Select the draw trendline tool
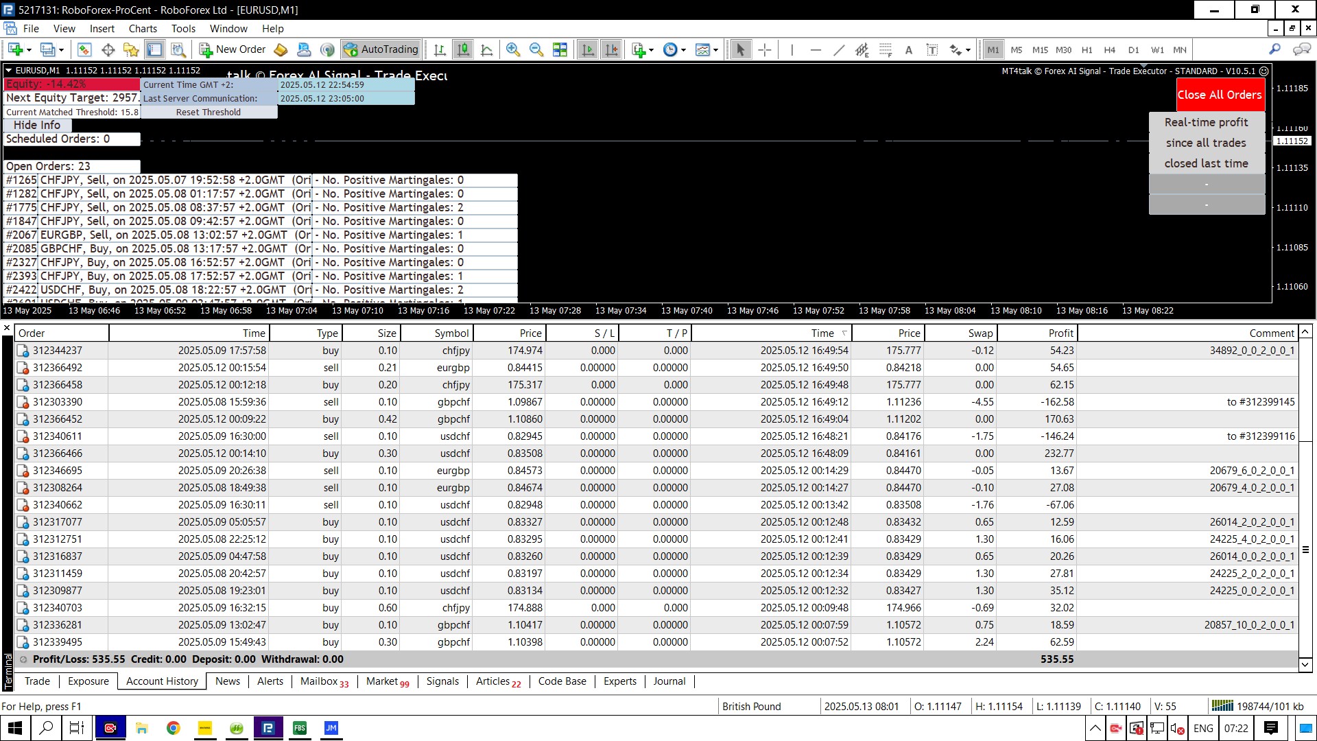Viewport: 1317px width, 741px height. coord(839,49)
